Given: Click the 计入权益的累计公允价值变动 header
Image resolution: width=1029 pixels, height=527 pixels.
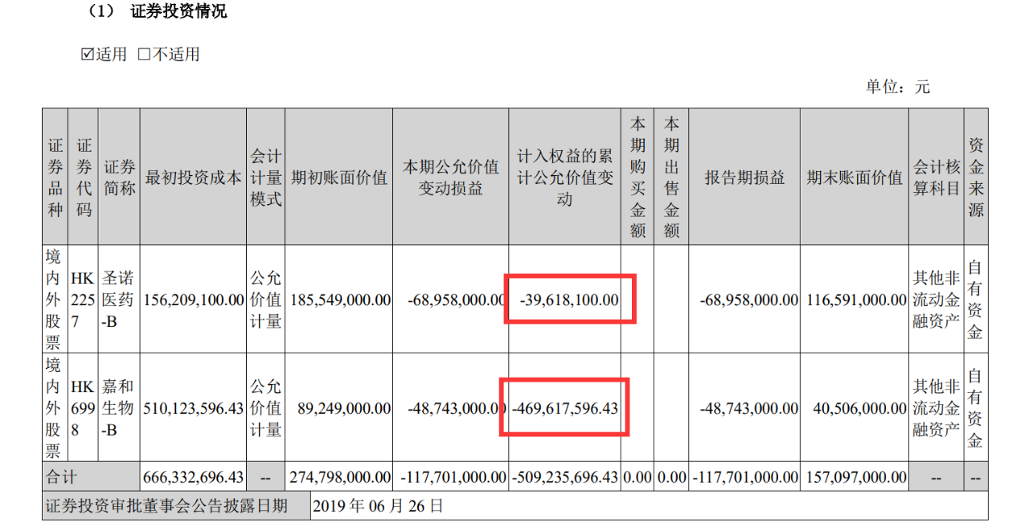Looking at the screenshot, I should (x=564, y=178).
